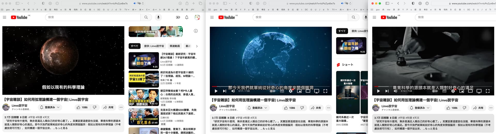Open sidebar dropdown chevron in left window toolbar
496x134 pixels.
22,3
